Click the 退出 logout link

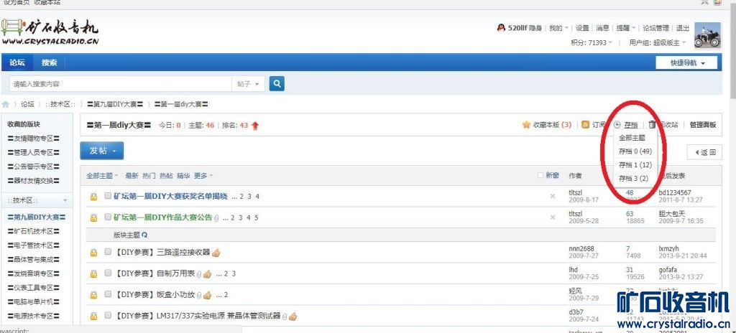click(683, 28)
